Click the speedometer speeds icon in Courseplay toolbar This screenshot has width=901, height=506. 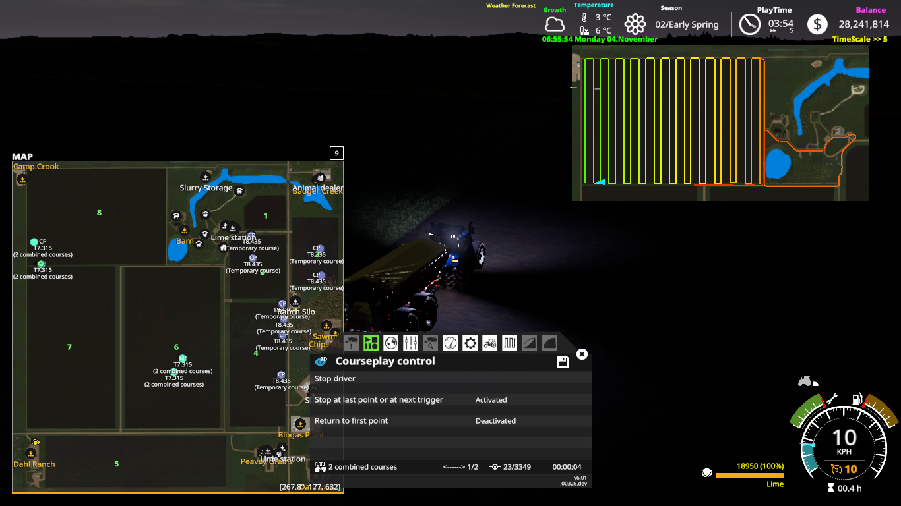tap(449, 343)
